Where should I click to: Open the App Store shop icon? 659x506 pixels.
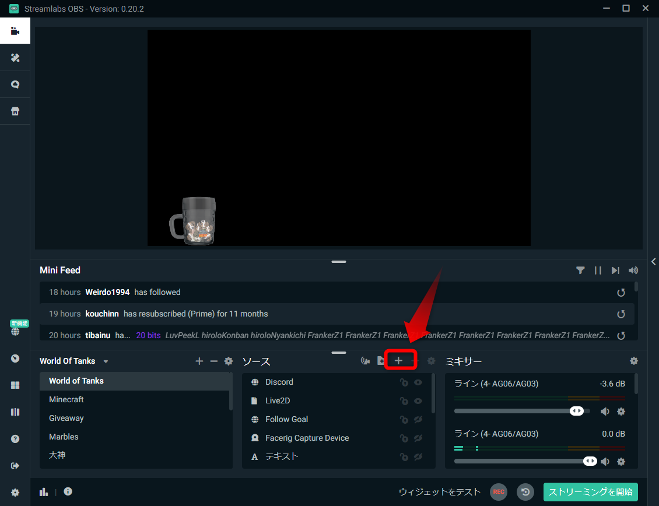15,111
